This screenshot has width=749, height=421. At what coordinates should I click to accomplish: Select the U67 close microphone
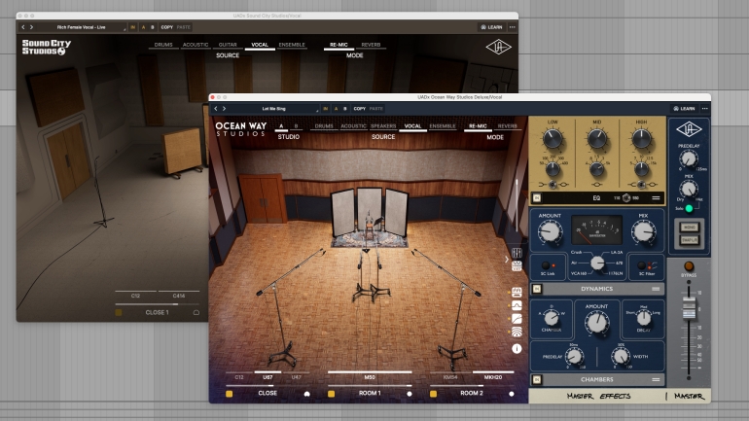267,377
